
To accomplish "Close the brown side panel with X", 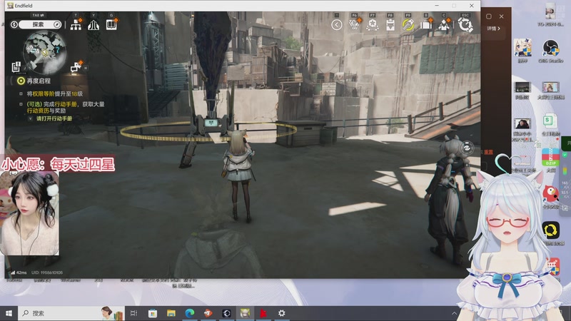I will pos(502,16).
